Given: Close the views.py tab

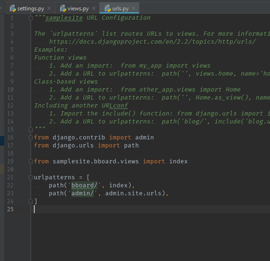Looking at the screenshot, I should pyautogui.click(x=93, y=8).
